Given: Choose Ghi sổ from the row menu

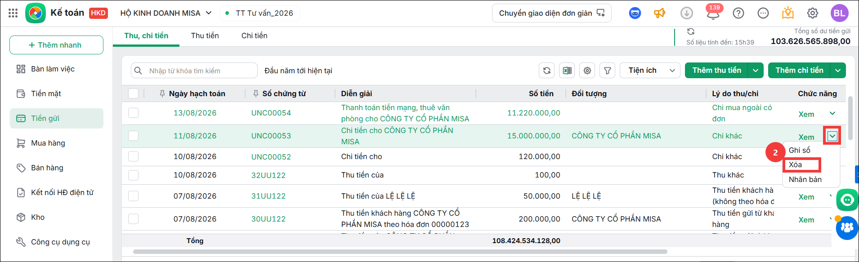Looking at the screenshot, I should (x=800, y=150).
